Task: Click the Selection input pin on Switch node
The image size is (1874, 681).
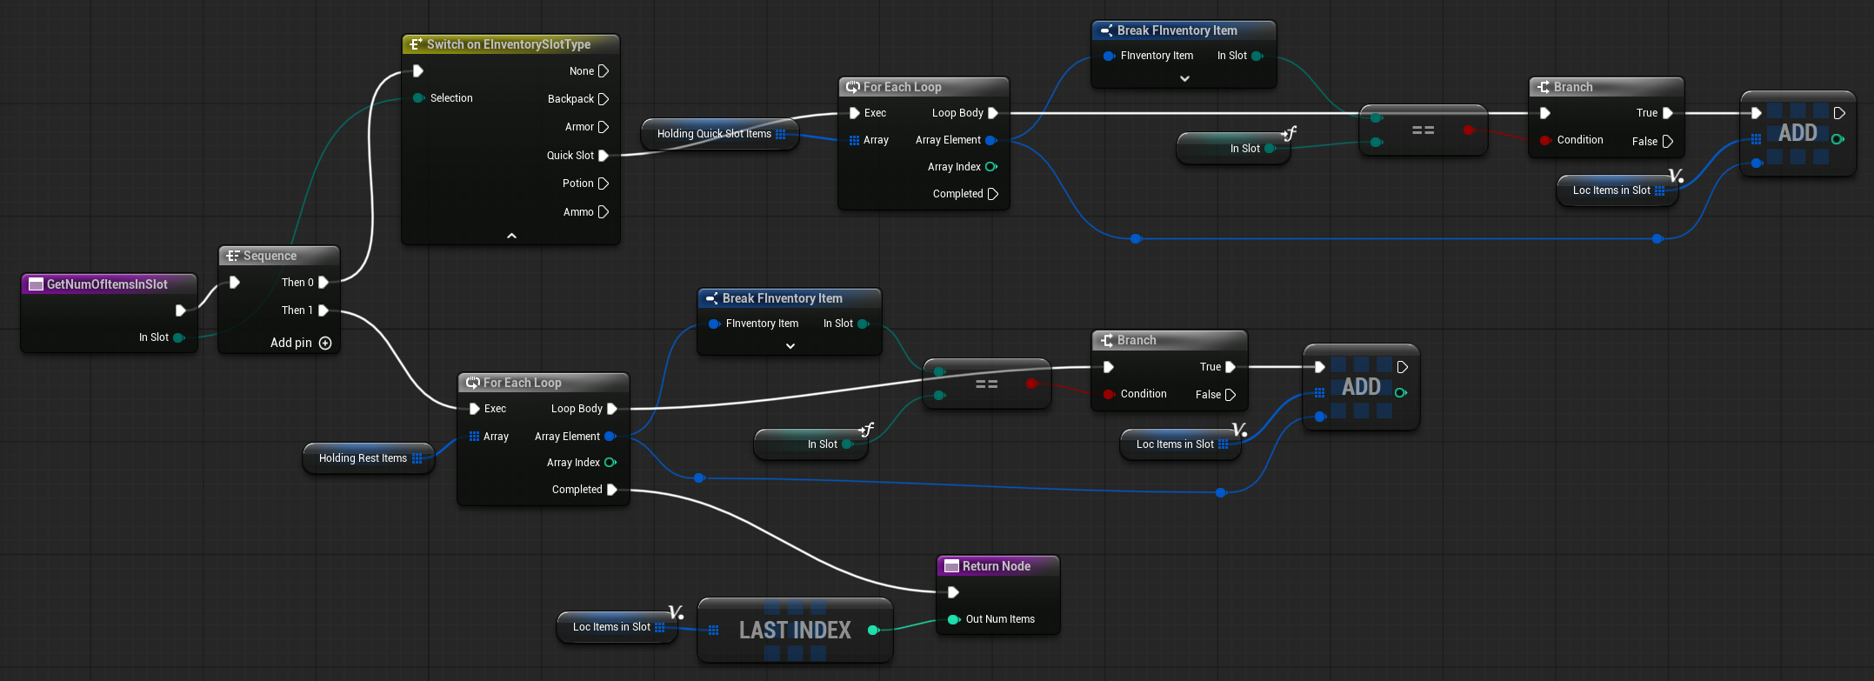Action: point(418,98)
